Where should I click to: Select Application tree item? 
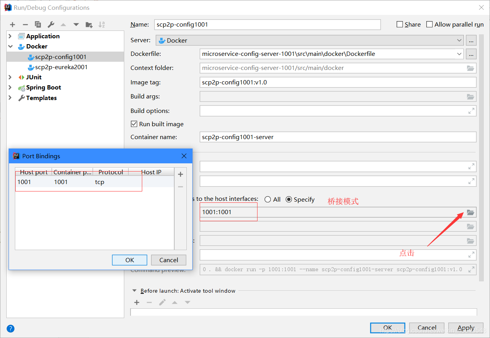(43, 36)
